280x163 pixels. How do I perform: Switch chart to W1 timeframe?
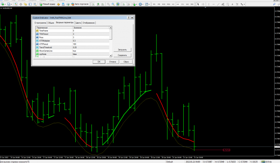[187, 4]
